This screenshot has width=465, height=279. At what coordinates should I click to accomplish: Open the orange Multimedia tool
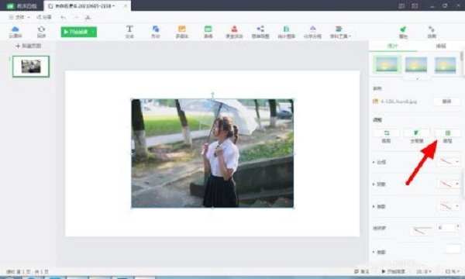tap(182, 32)
